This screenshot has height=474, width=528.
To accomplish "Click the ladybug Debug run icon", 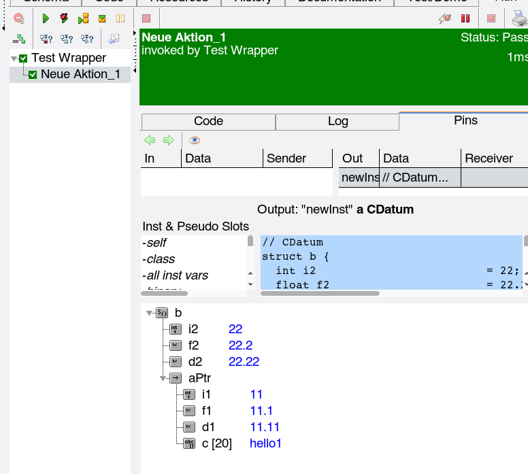I will tap(64, 18).
